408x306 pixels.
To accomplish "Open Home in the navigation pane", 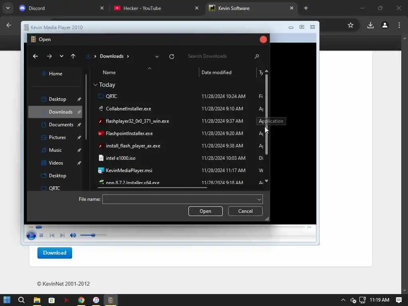I will tap(55, 74).
